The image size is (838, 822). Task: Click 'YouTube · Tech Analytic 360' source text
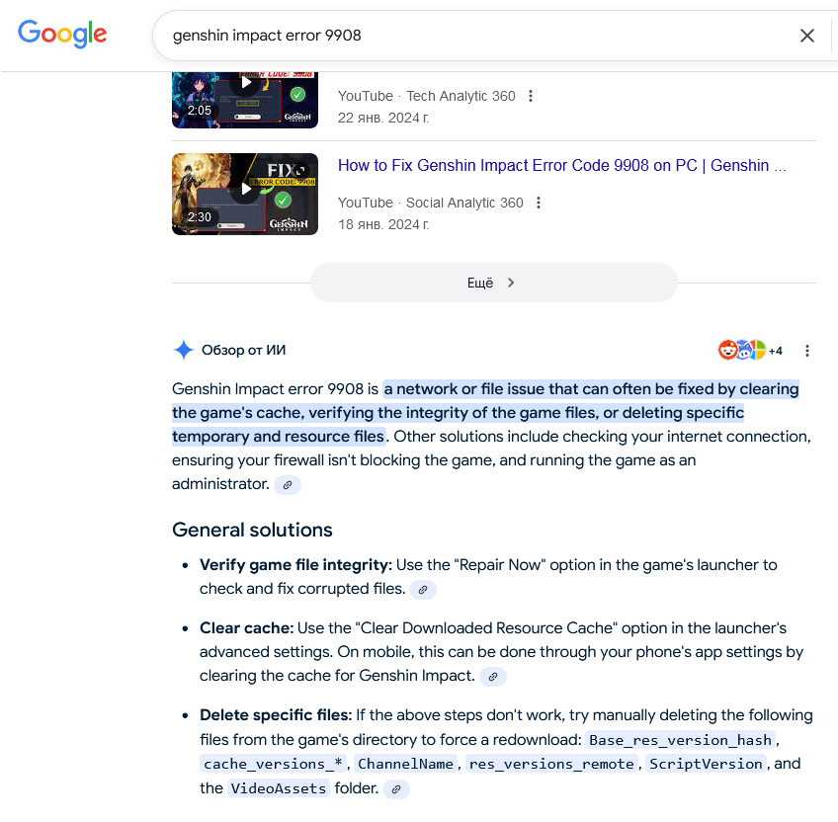pos(427,96)
